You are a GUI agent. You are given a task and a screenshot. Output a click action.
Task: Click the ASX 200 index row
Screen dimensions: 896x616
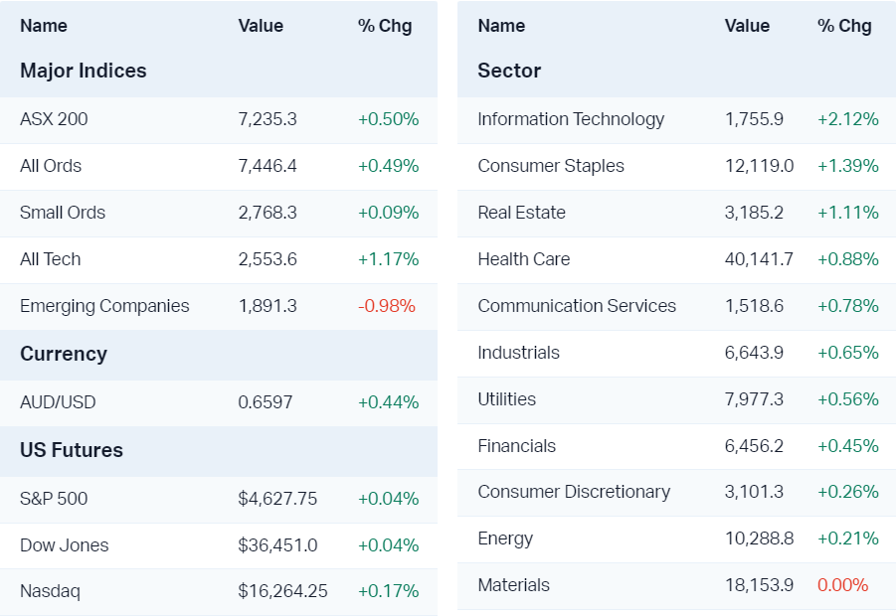(54, 119)
